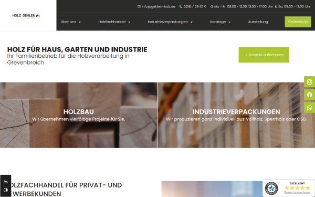Open the Kataloge menu
This screenshot has height=197, width=315.
pyautogui.click(x=218, y=22)
